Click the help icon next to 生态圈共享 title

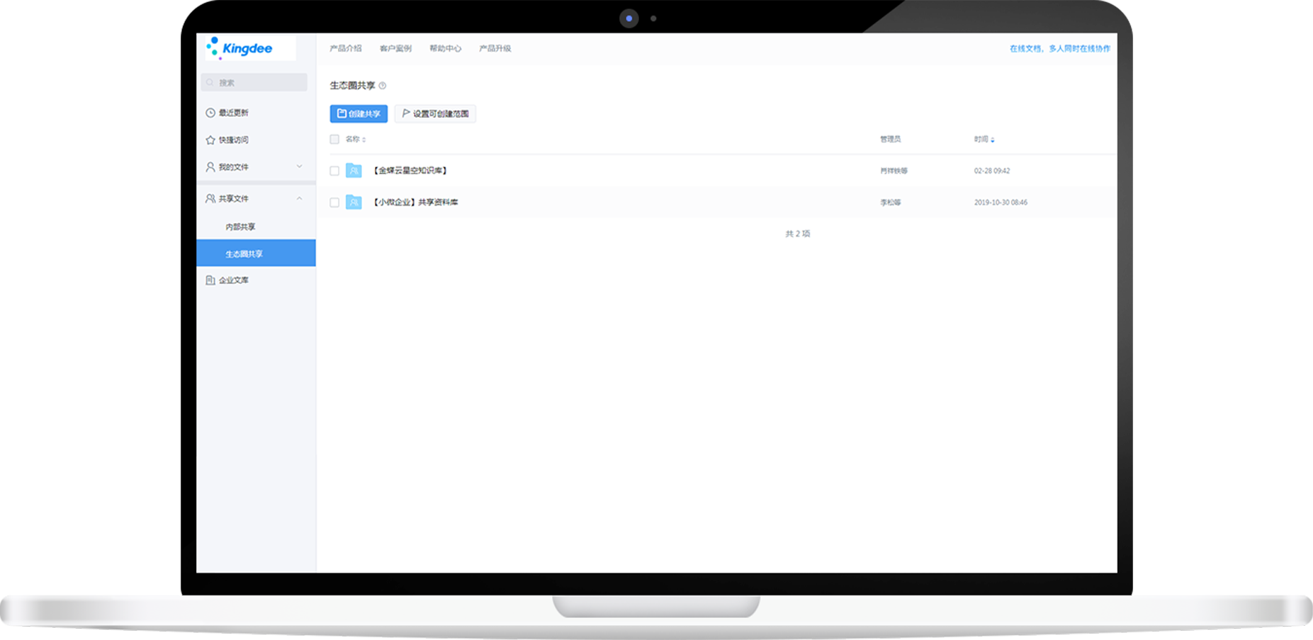383,86
